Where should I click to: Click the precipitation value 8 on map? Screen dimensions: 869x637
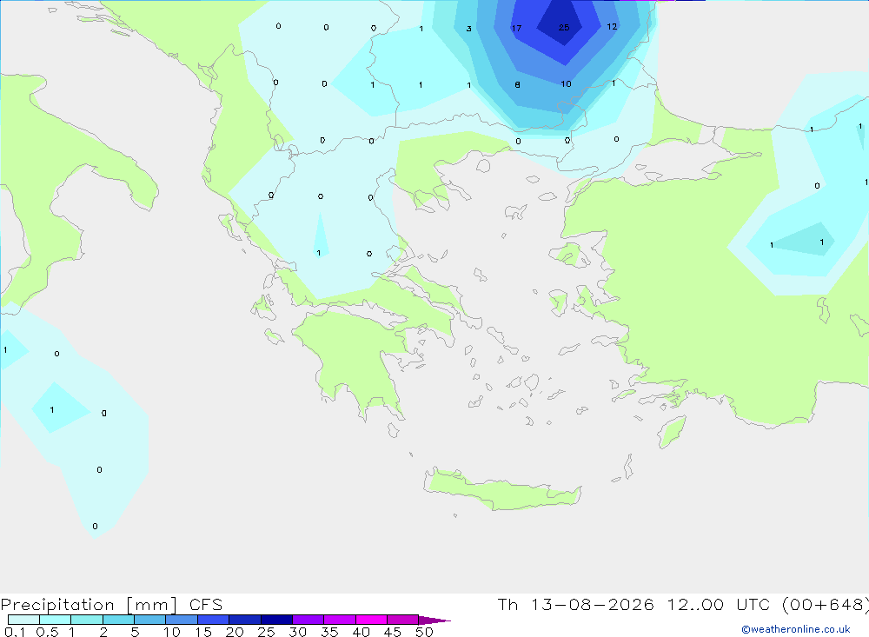(517, 85)
